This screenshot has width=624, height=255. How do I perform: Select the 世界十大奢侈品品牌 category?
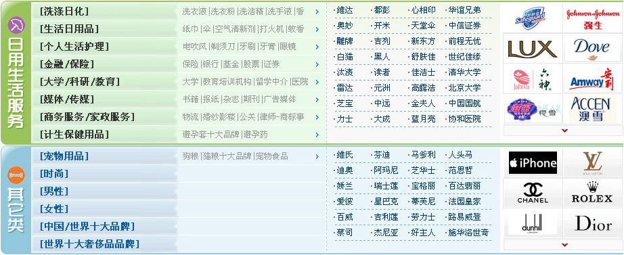(x=89, y=244)
